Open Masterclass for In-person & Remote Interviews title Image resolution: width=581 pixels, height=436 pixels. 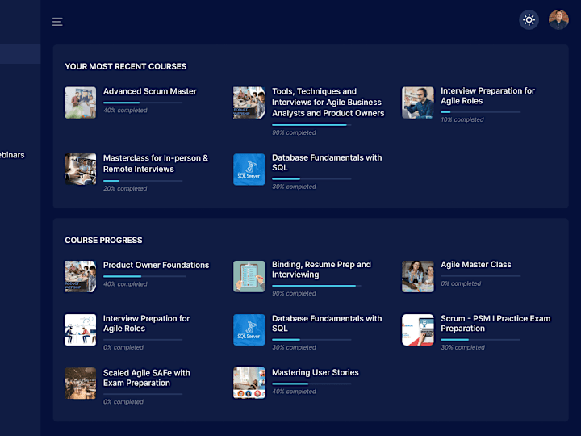pyautogui.click(x=156, y=163)
